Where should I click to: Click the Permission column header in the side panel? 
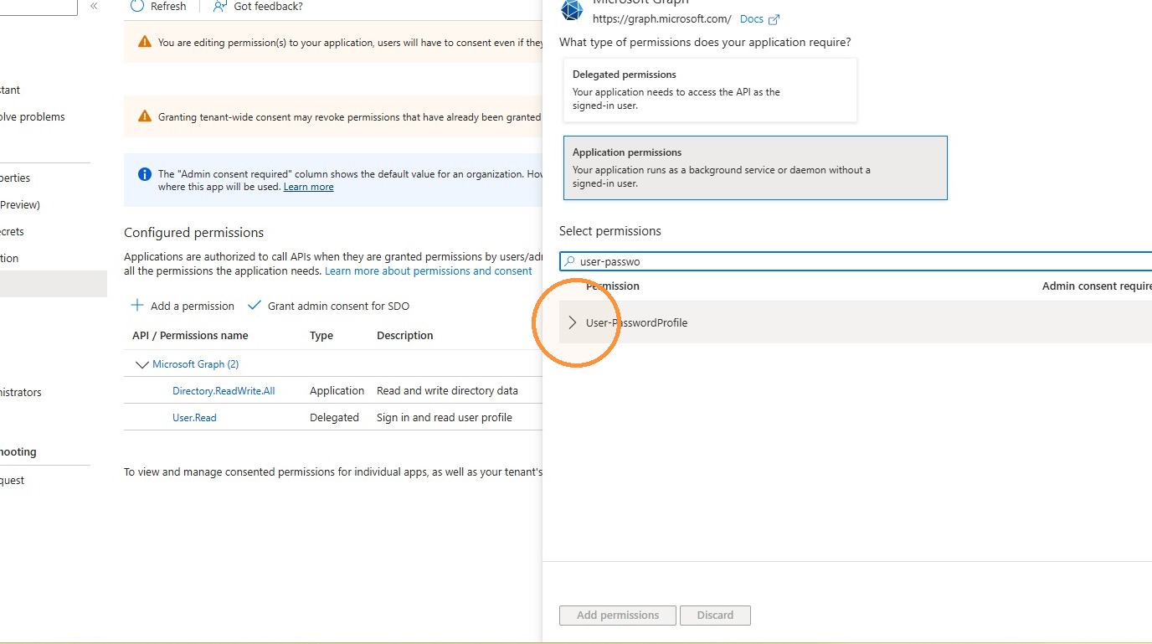pyautogui.click(x=613, y=286)
